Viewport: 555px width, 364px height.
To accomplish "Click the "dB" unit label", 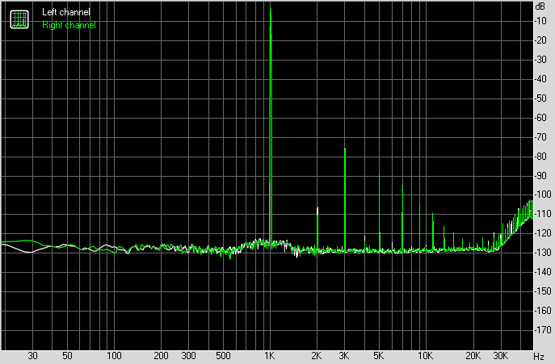I will [x=540, y=6].
